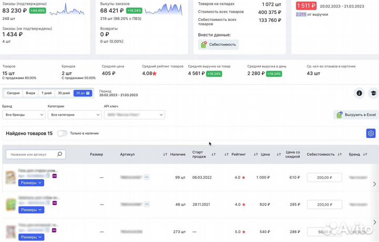Sort by Себестоимость column arrows

(340, 155)
